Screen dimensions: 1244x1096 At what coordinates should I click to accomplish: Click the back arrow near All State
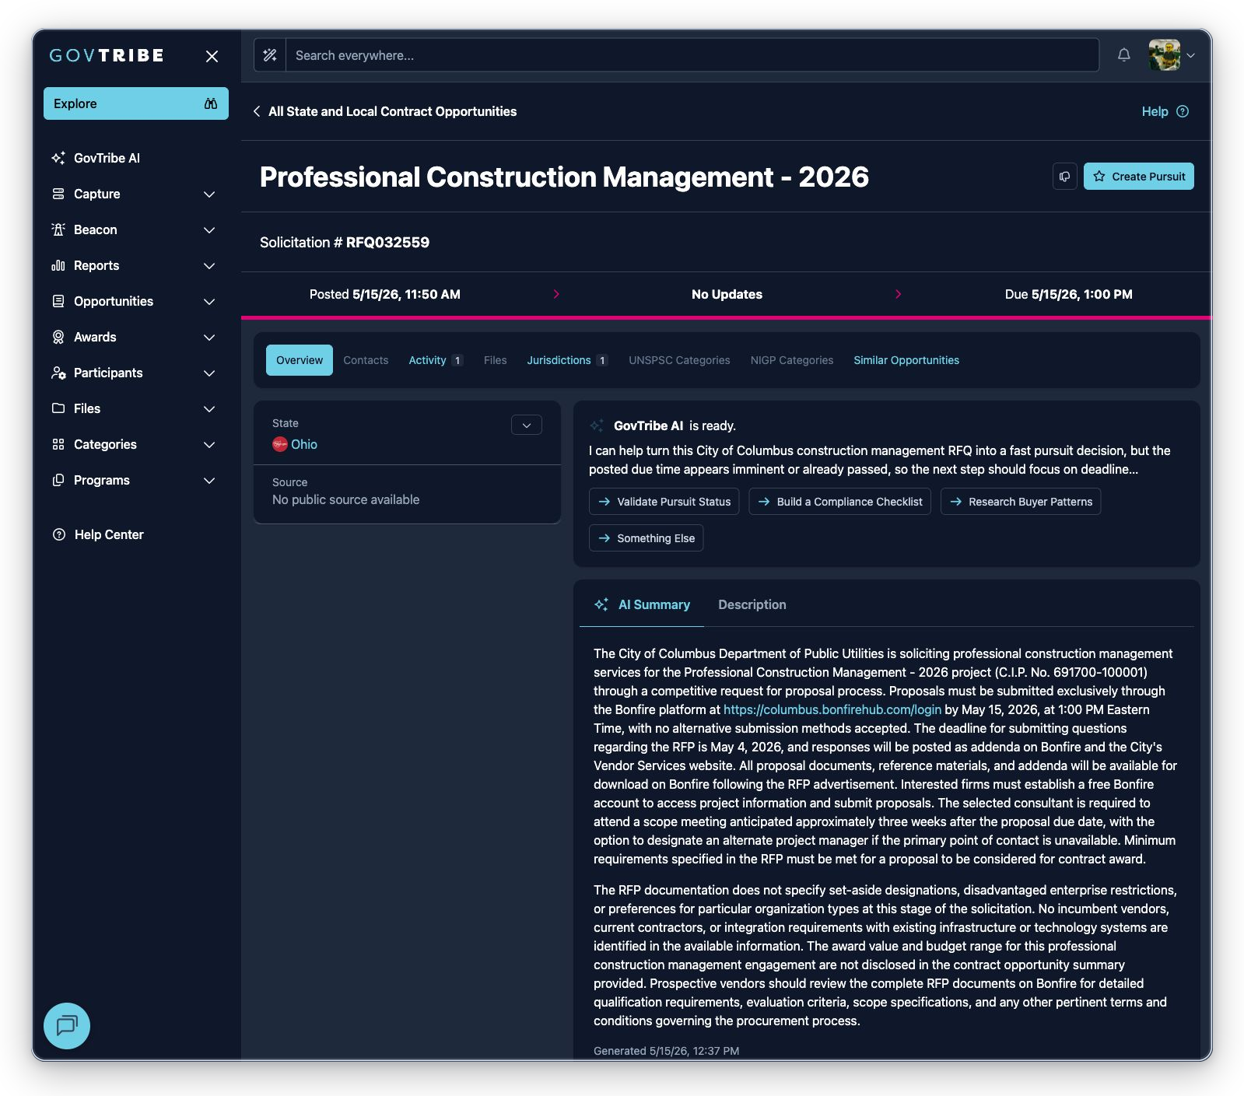tap(257, 111)
